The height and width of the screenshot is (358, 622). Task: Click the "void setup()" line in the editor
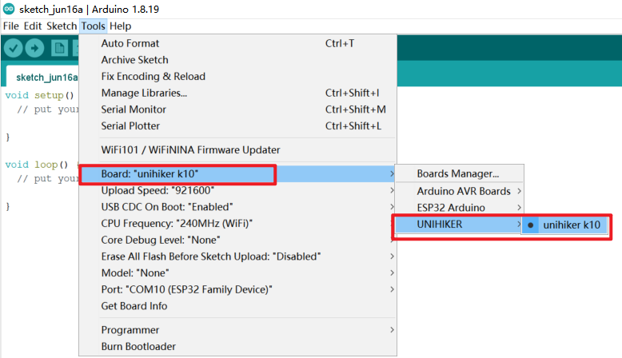click(x=40, y=95)
